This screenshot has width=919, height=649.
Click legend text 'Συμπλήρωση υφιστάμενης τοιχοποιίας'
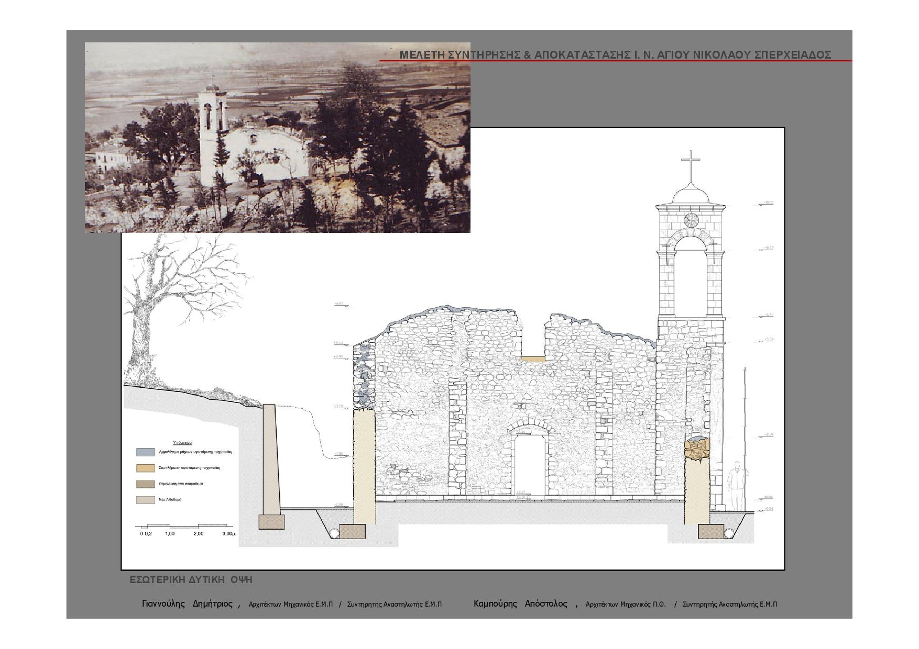point(189,468)
